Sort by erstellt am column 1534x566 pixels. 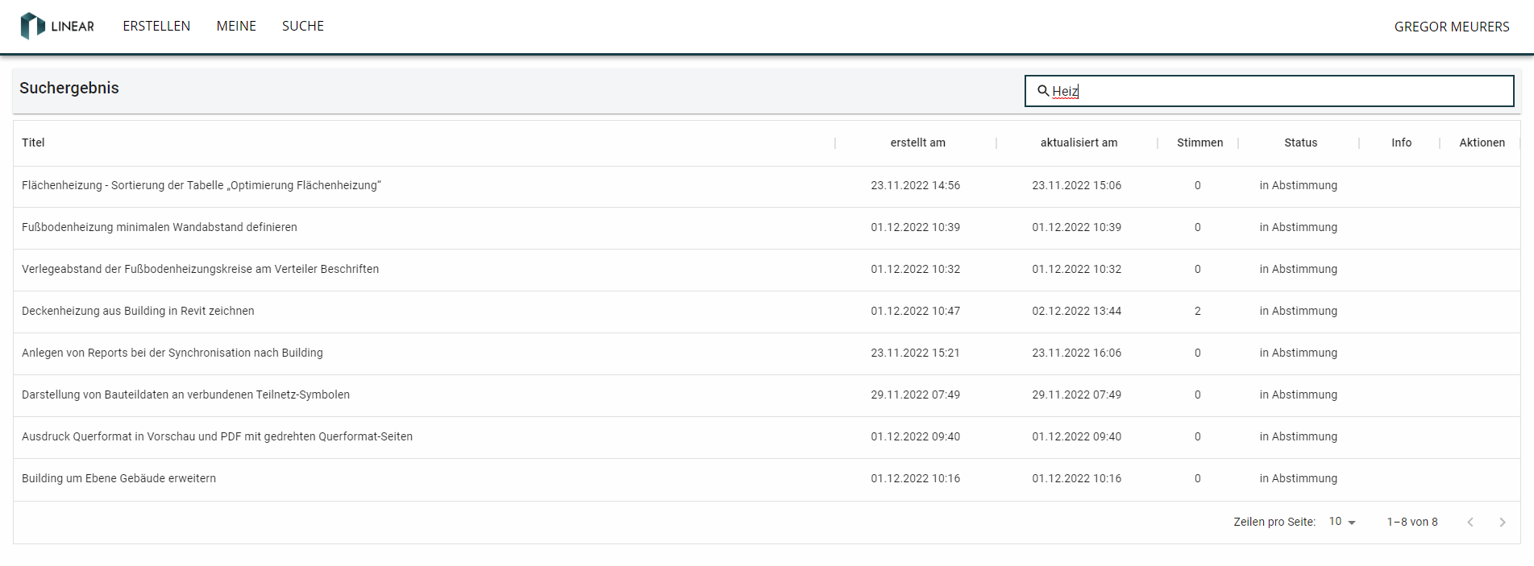tap(917, 143)
